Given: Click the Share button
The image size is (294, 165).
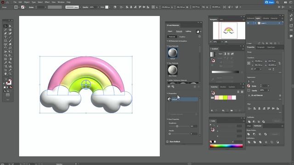Looking at the screenshot, I should tap(270, 2).
